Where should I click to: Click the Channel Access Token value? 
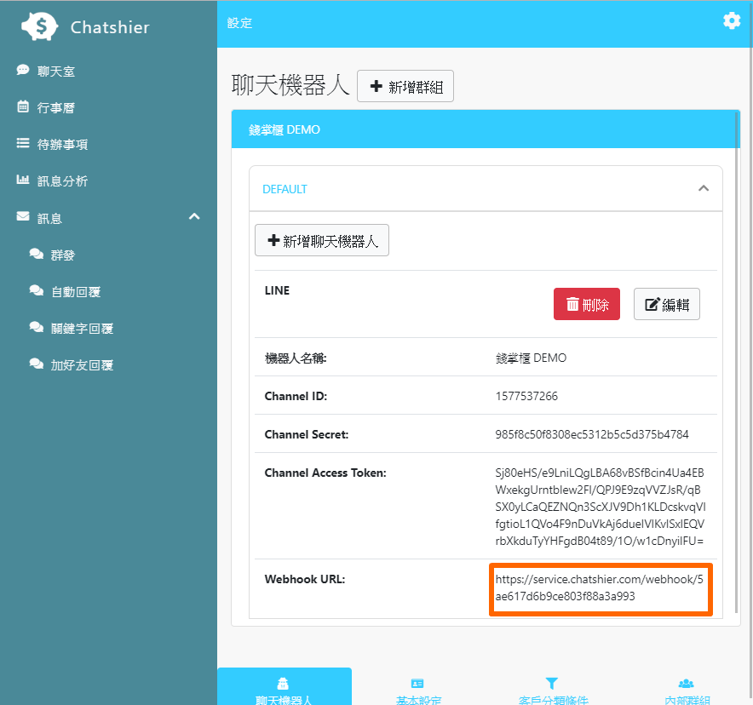(601, 507)
